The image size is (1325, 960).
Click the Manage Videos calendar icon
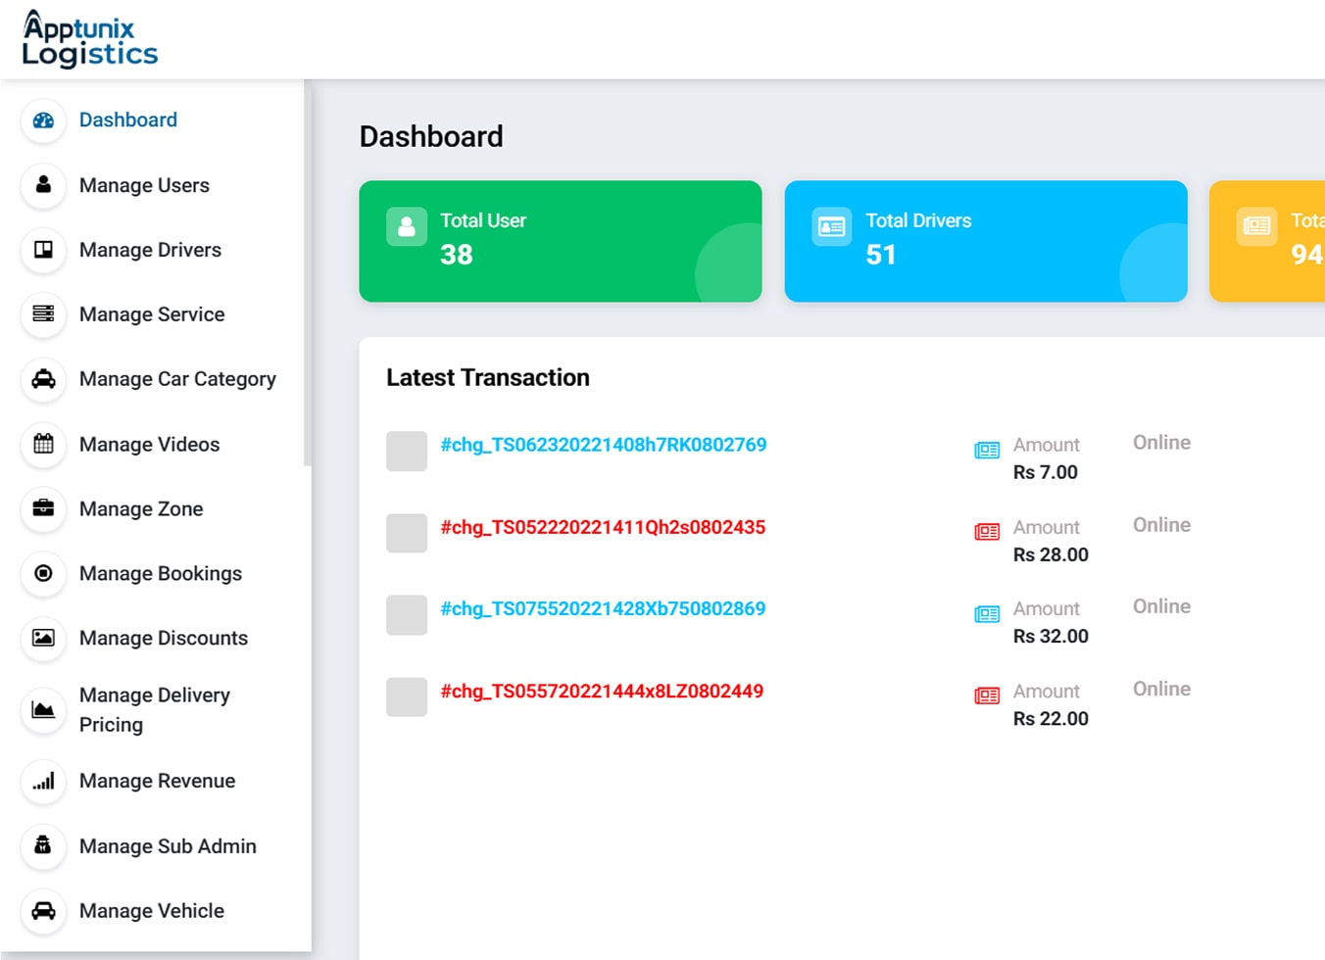pos(43,444)
